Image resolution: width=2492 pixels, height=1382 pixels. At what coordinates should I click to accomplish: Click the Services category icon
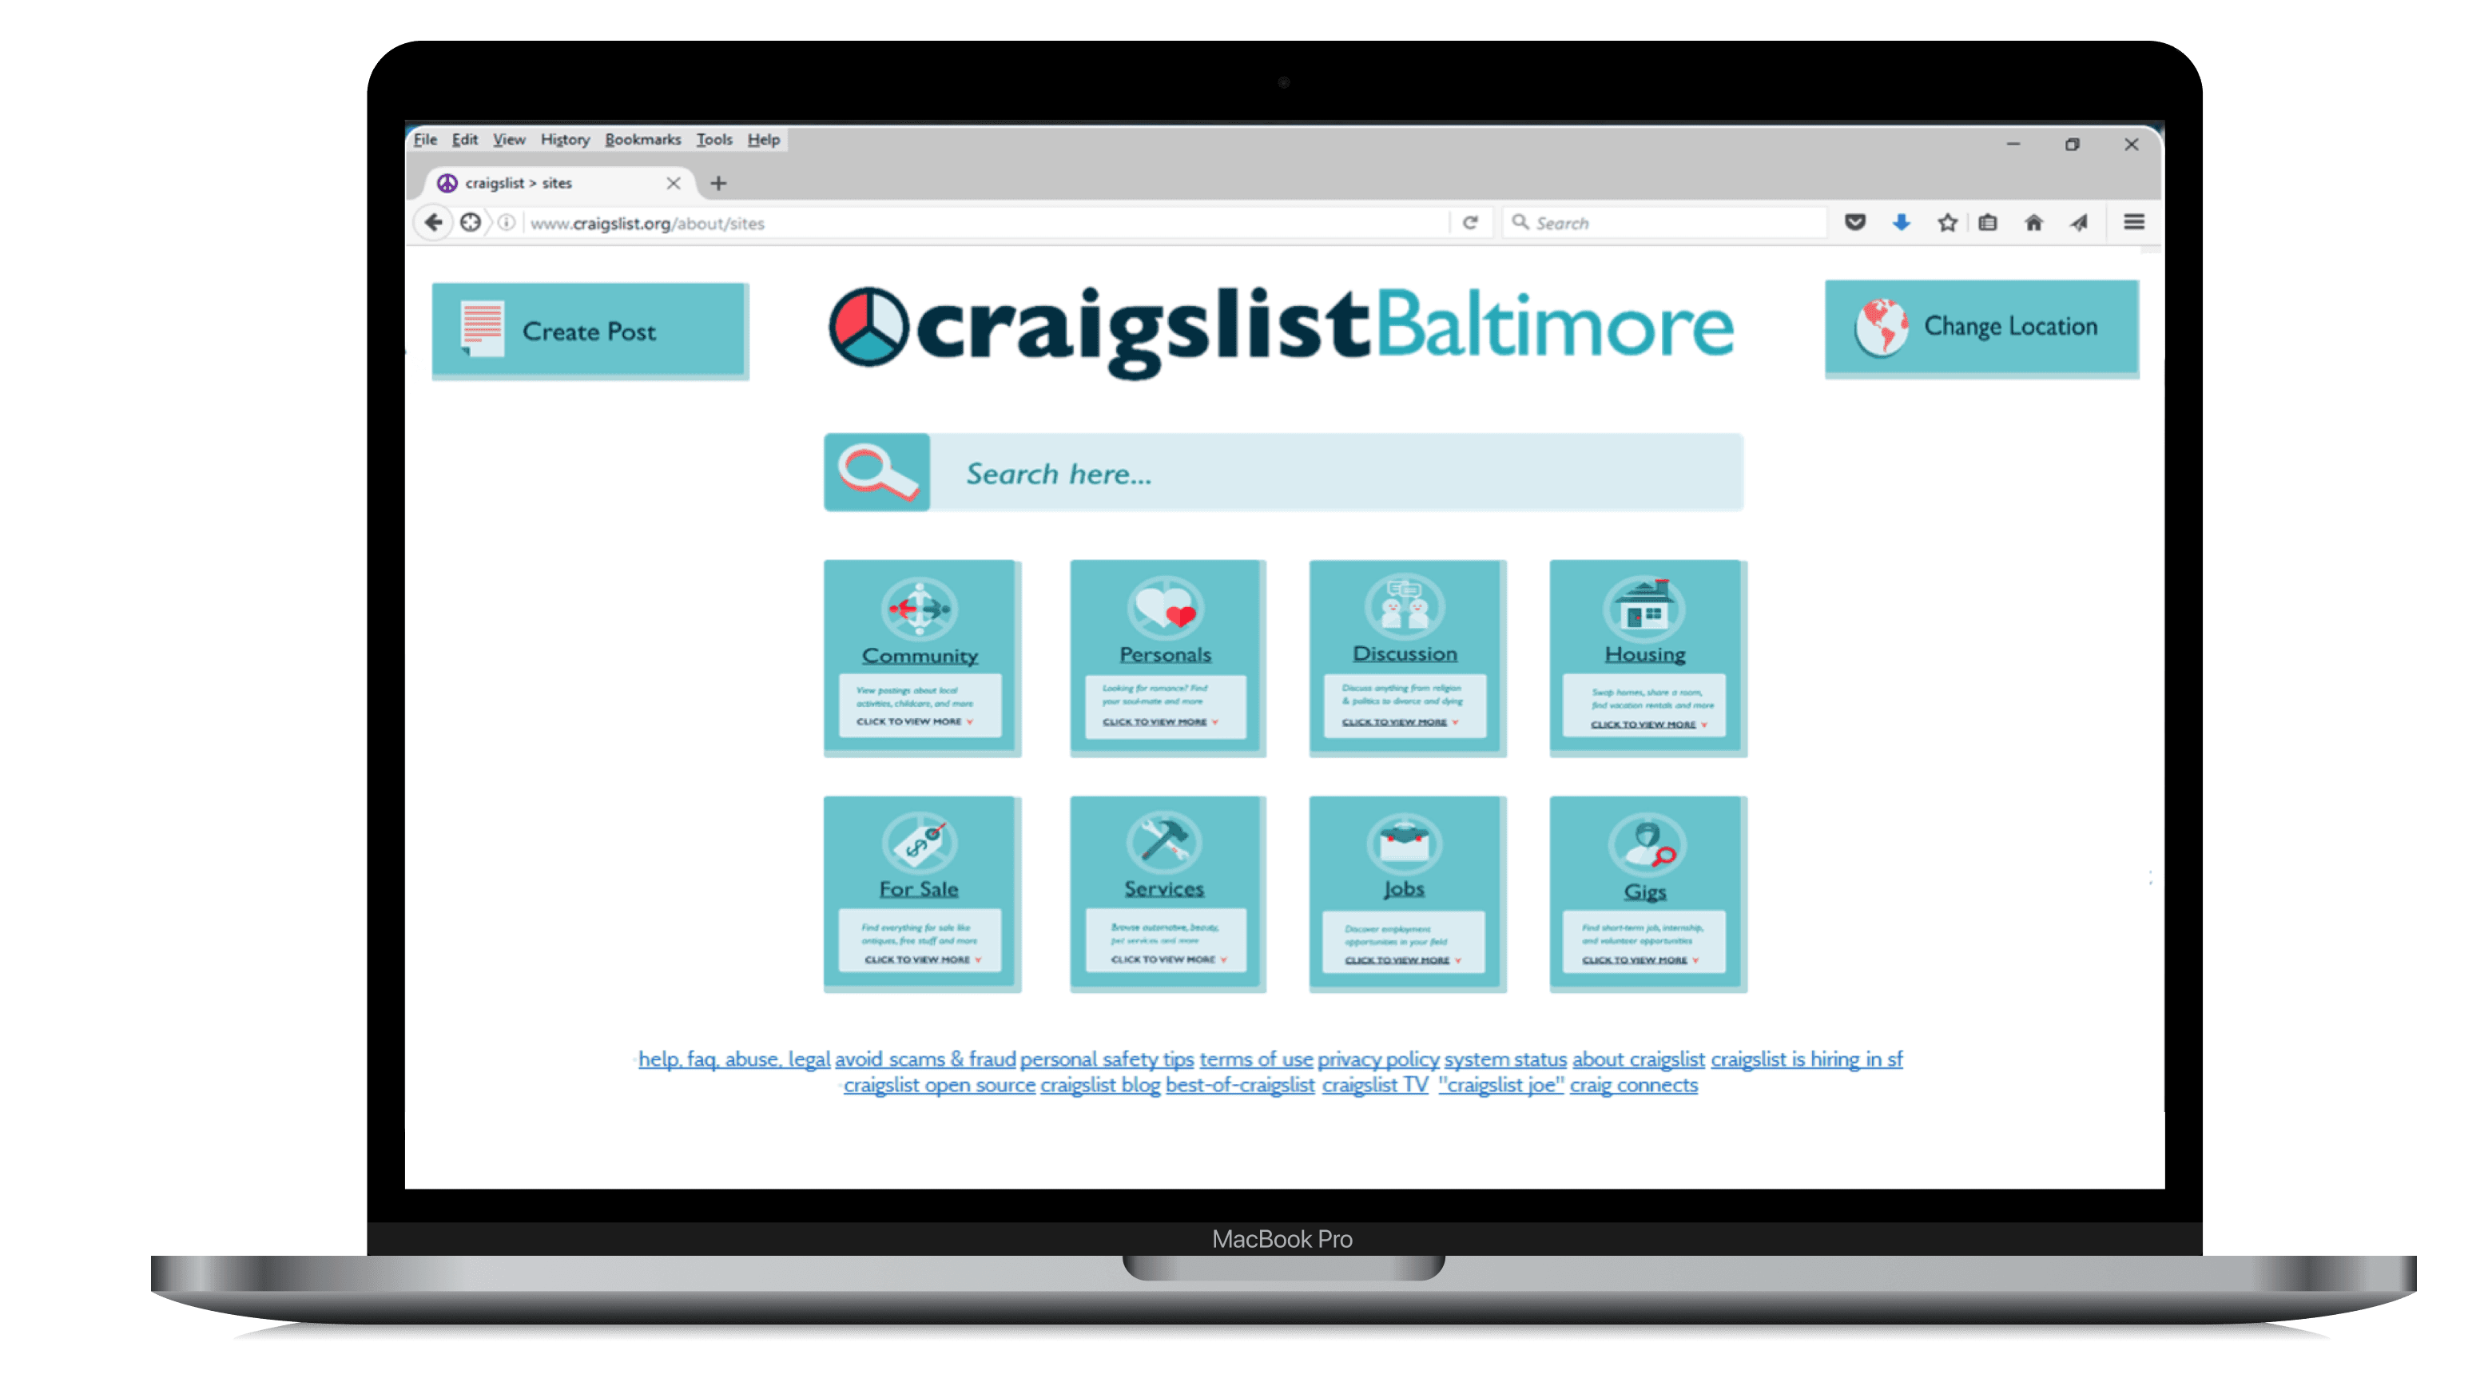pyautogui.click(x=1164, y=846)
